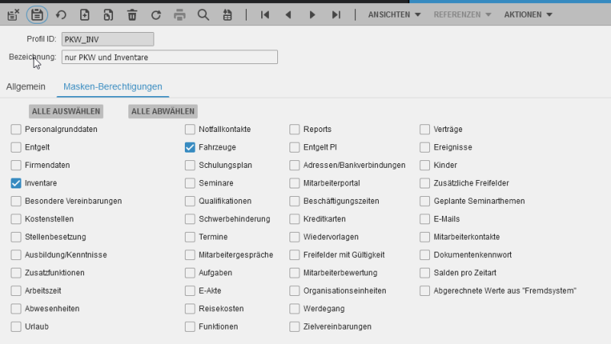Open the ANSICHTEN dropdown menu
The image size is (611, 344).
coord(394,14)
